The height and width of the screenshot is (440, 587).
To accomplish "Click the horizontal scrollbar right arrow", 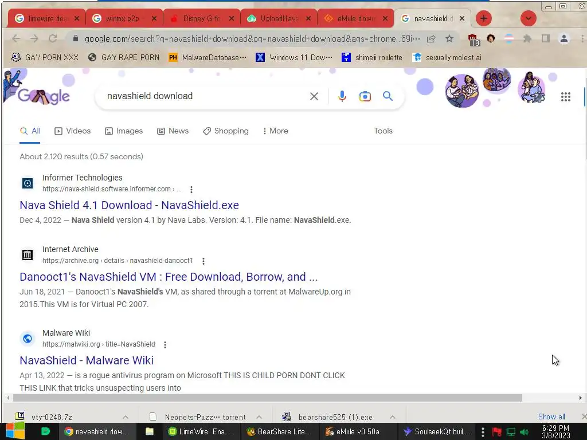I will (x=580, y=398).
